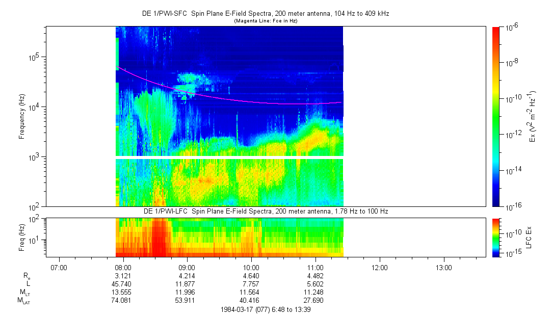The width and height of the screenshot is (552, 316).
Task: Click the 09:00 time tick label
Action: click(187, 268)
